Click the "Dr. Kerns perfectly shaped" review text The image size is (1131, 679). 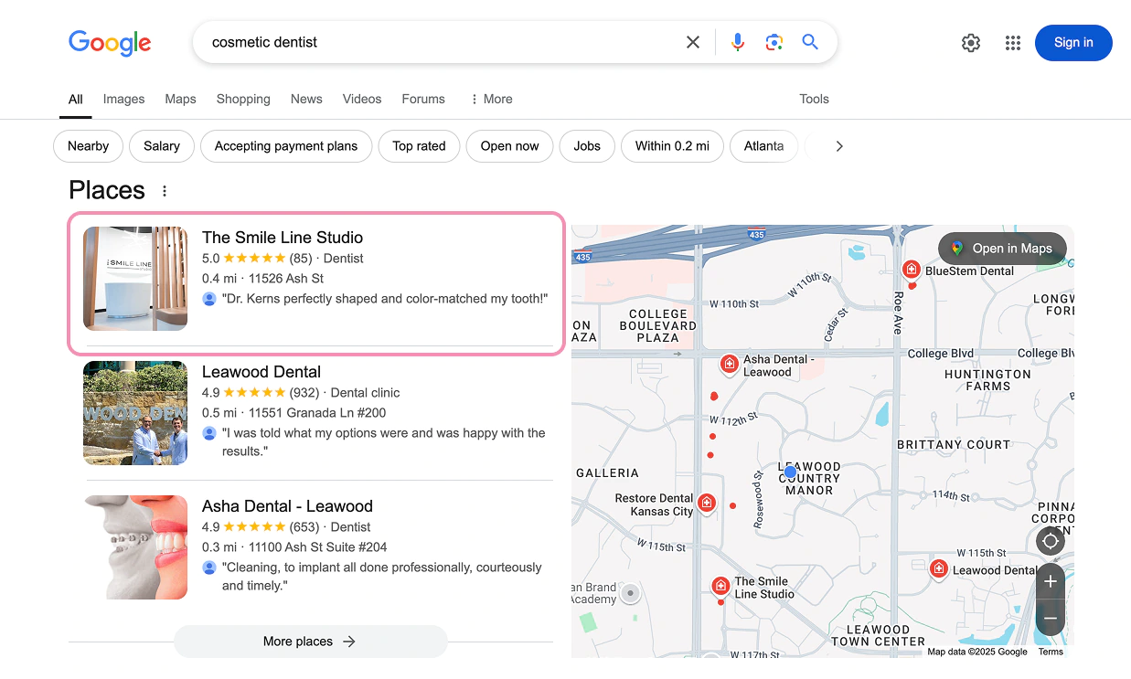pos(385,299)
